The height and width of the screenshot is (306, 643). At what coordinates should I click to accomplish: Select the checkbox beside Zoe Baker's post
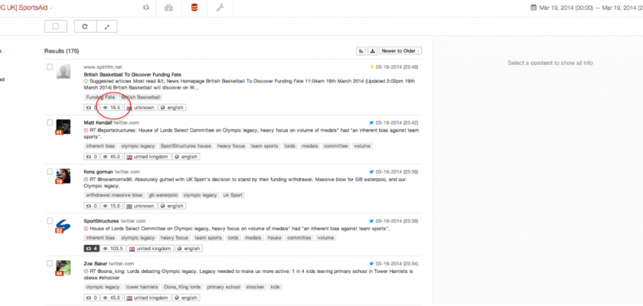pos(51,262)
